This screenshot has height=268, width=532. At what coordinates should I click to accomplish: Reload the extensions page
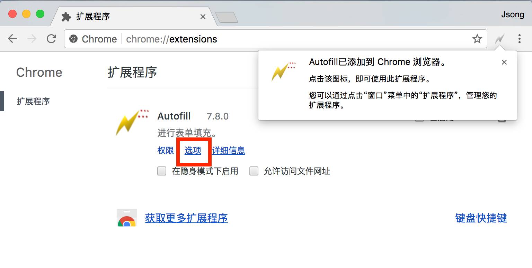tap(52, 39)
